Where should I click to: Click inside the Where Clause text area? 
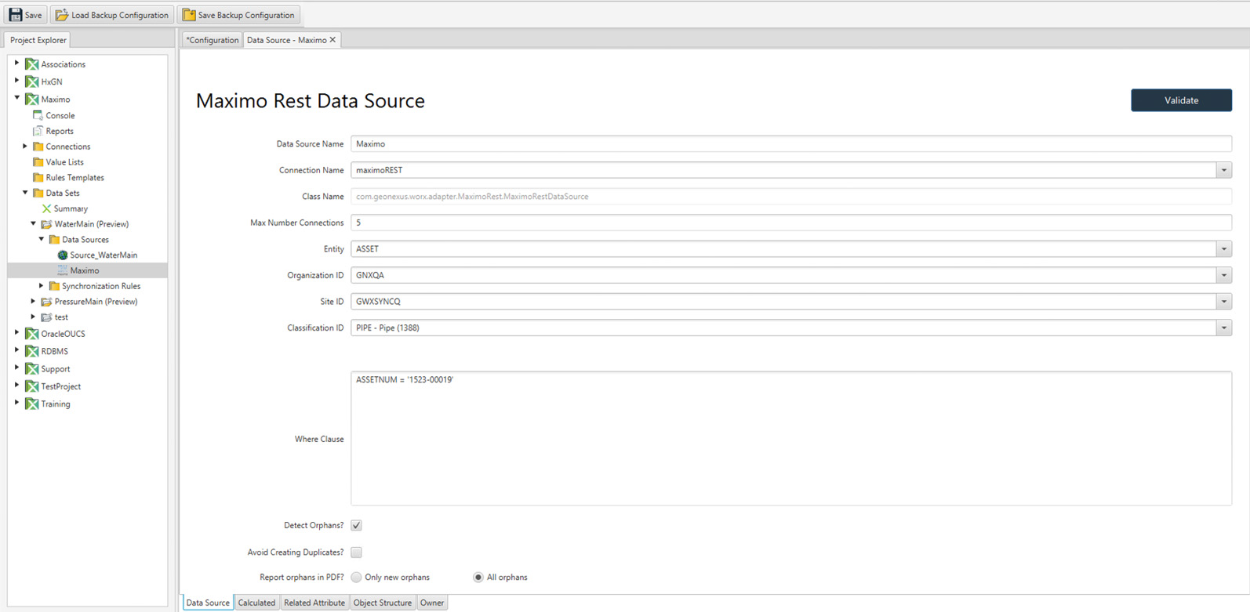[790, 439]
